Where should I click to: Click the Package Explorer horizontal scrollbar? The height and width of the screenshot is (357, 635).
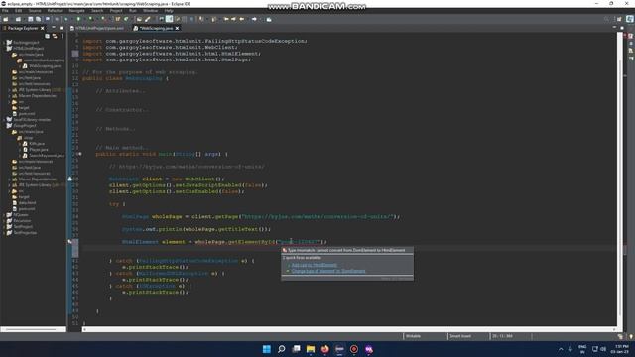(33, 329)
